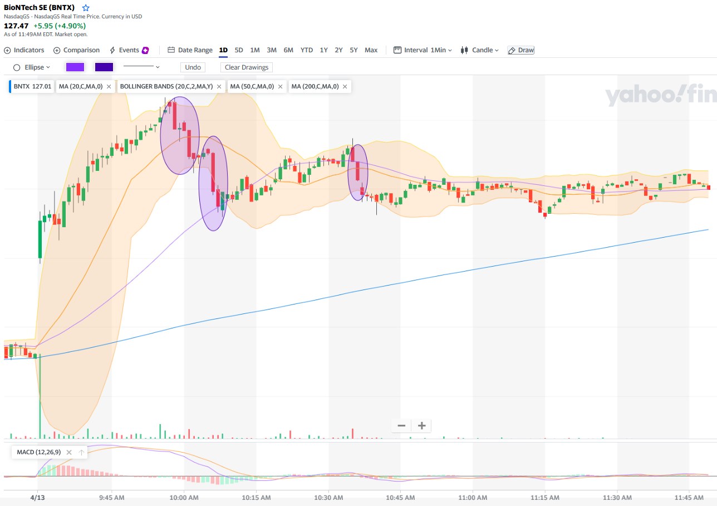Zoom out the chart with minus button

[x=401, y=426]
